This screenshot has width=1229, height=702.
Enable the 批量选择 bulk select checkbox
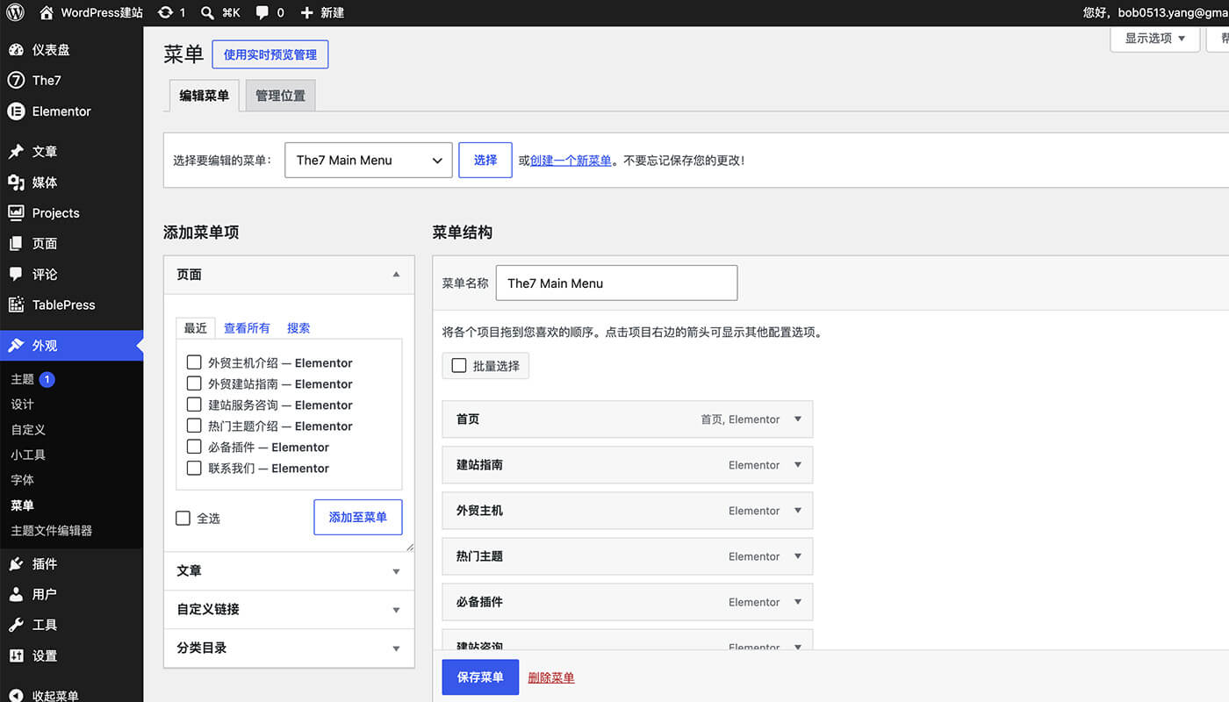tap(459, 366)
